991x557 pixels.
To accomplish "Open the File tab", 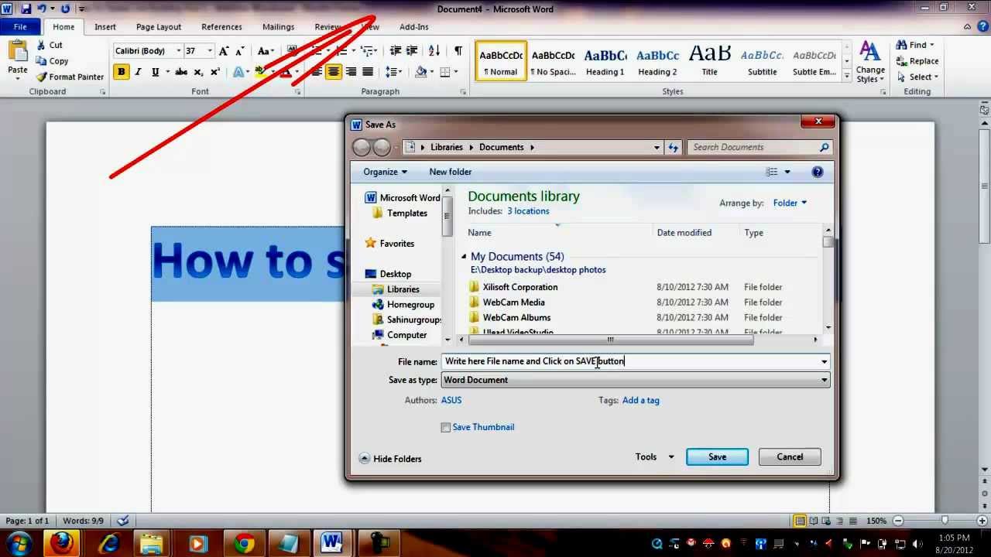I will point(20,27).
